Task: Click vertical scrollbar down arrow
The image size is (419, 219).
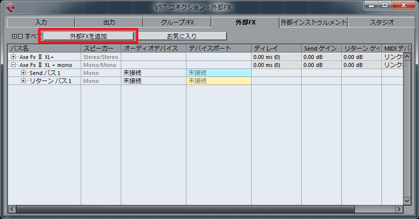Action: [x=406, y=201]
